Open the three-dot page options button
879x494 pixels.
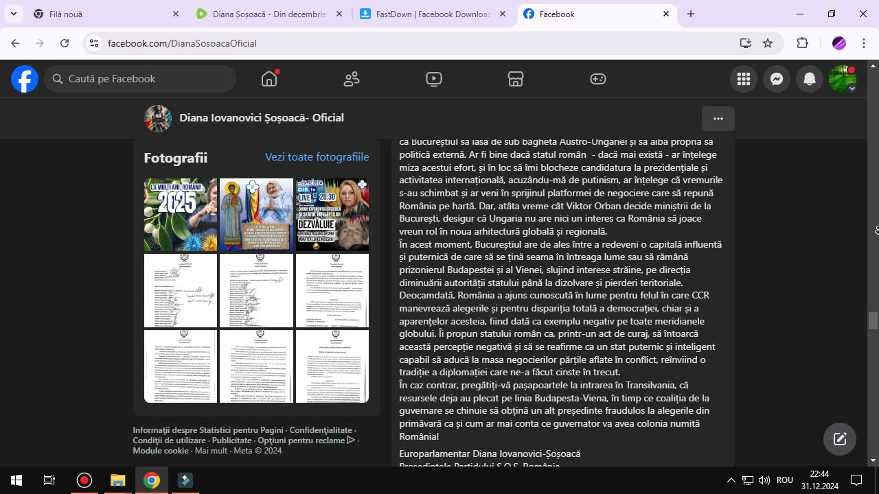point(718,119)
